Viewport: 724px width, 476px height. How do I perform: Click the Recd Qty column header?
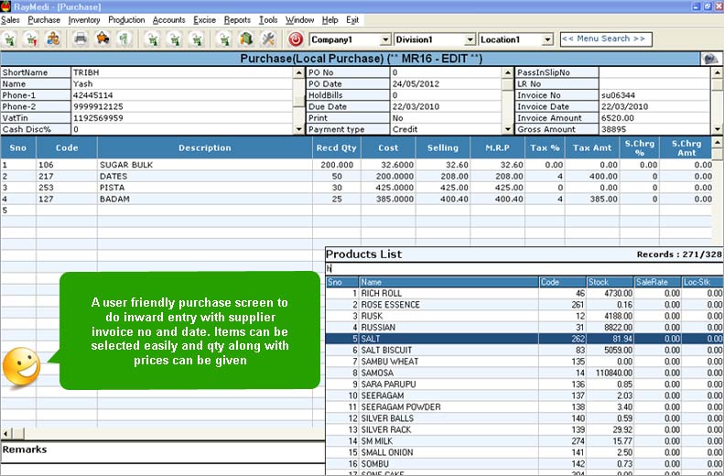[x=337, y=148]
